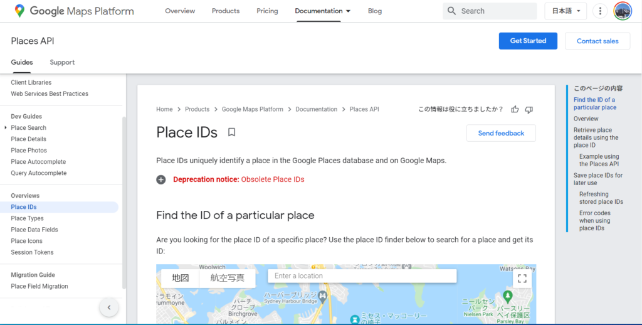Open Web Services Best Practices
This screenshot has width=642, height=325.
point(50,94)
